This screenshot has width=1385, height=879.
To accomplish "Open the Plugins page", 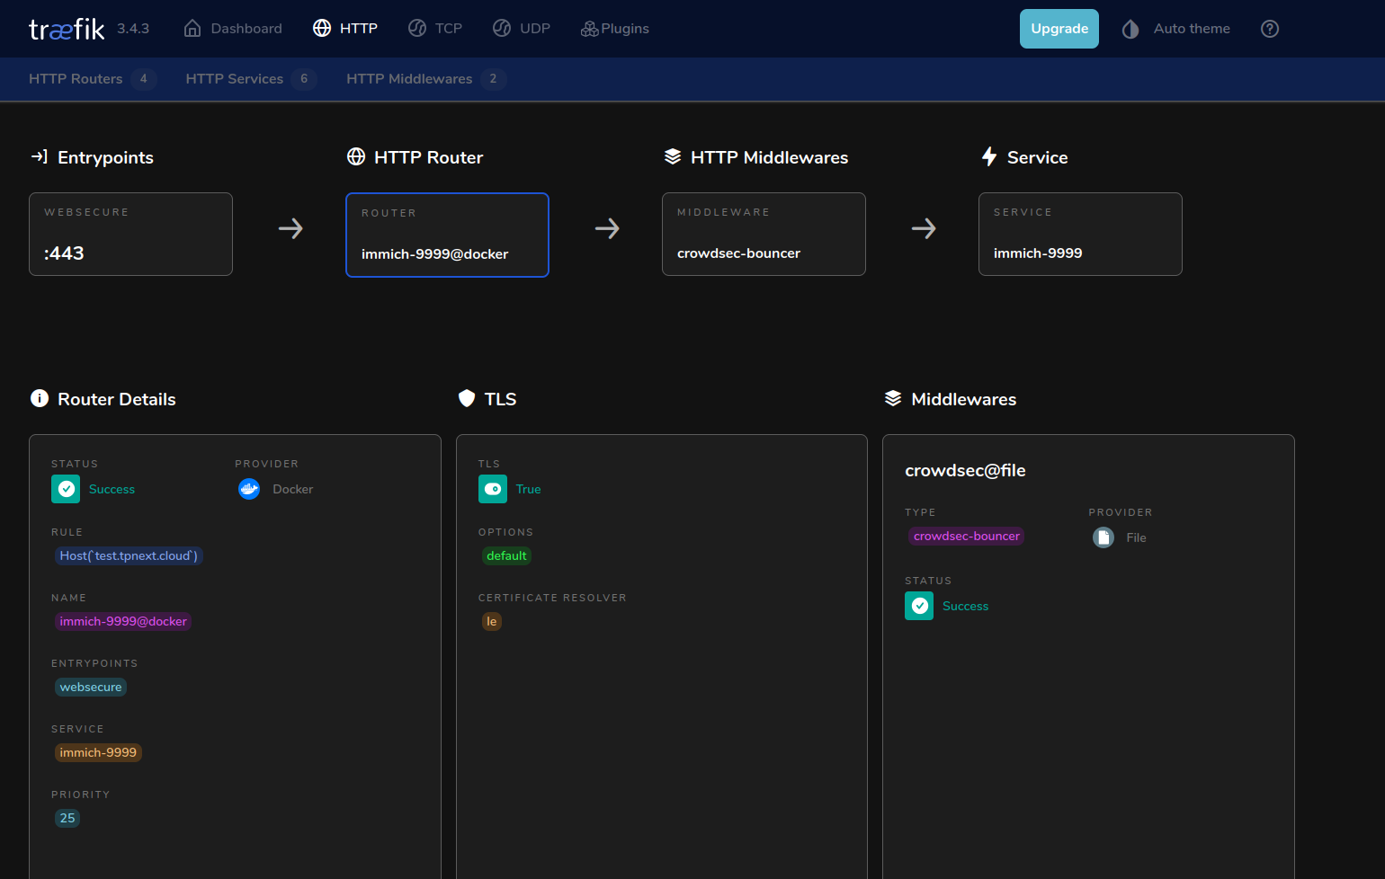I will click(615, 29).
